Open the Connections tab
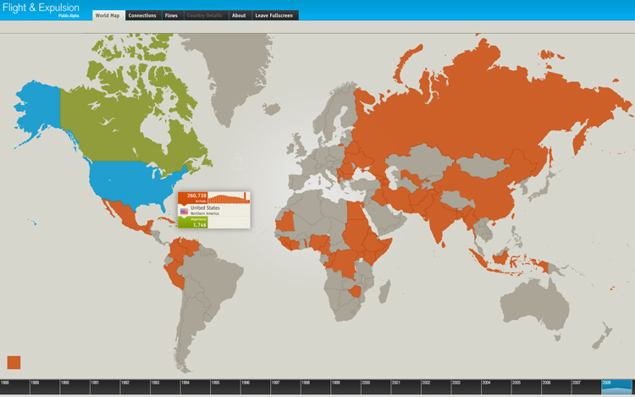Screen dimensions: 635x397 142,15
